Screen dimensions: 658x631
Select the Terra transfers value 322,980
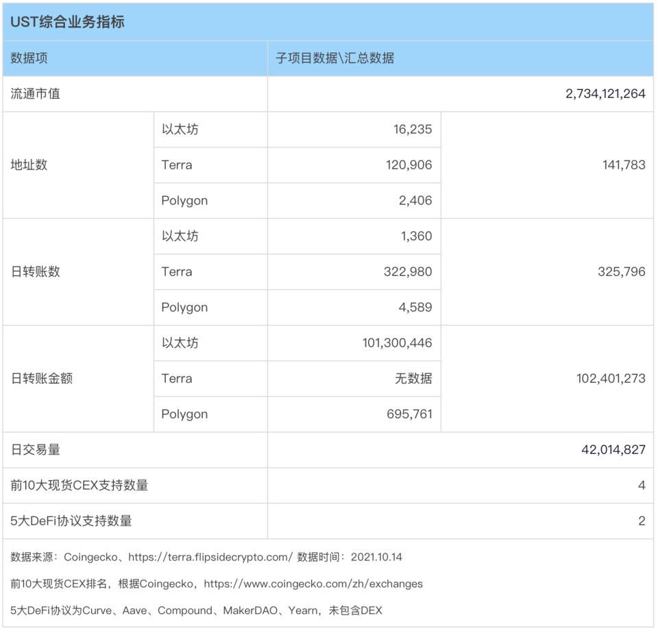[408, 272]
